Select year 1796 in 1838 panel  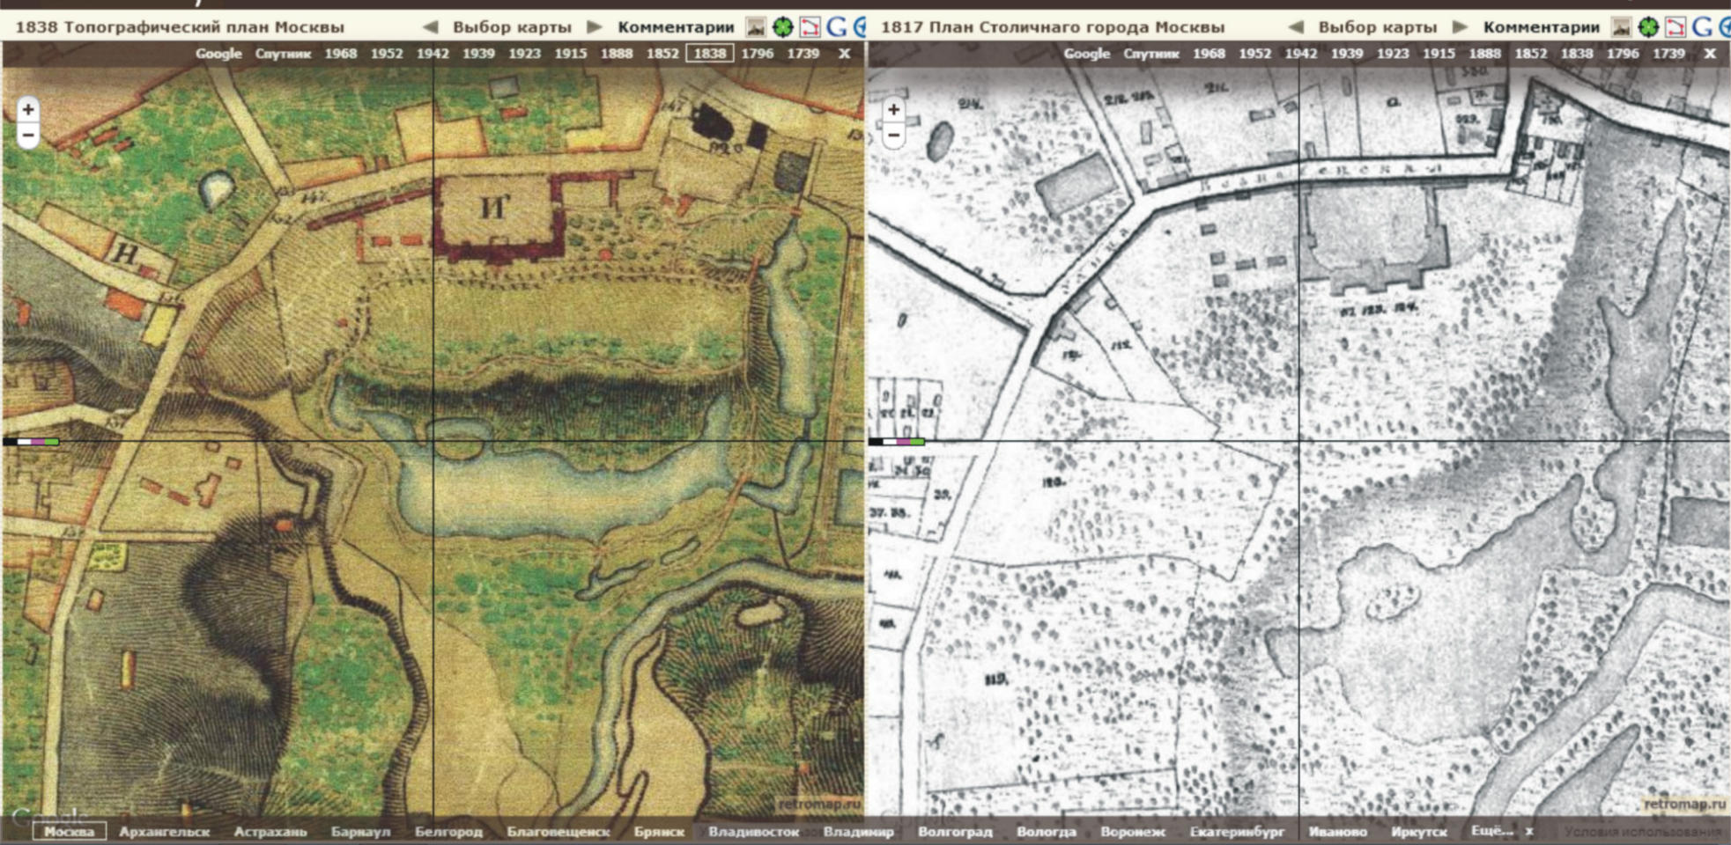coord(758,54)
